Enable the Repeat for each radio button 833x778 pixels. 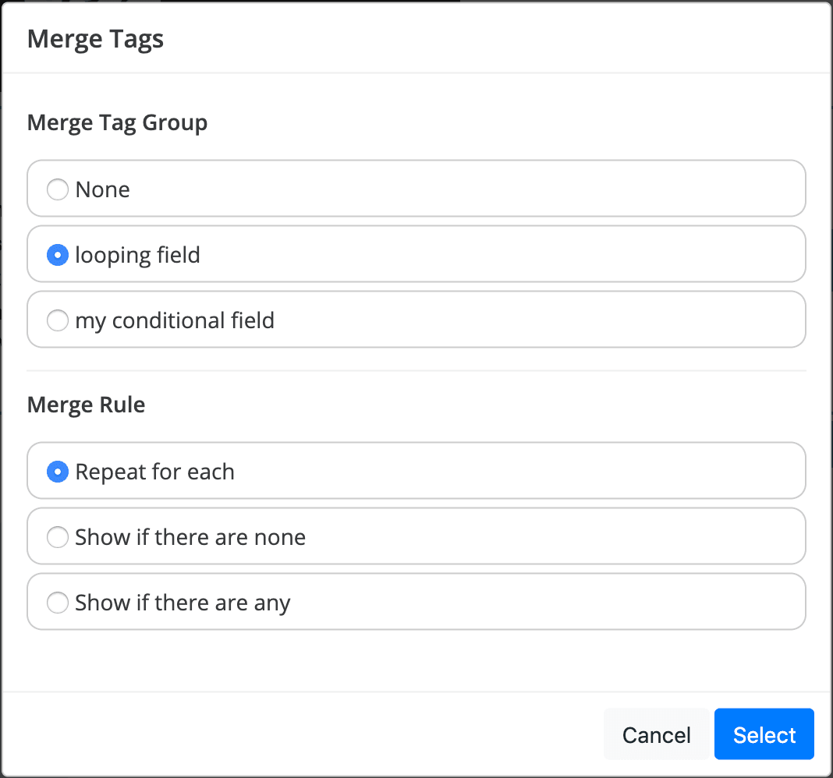click(x=58, y=472)
